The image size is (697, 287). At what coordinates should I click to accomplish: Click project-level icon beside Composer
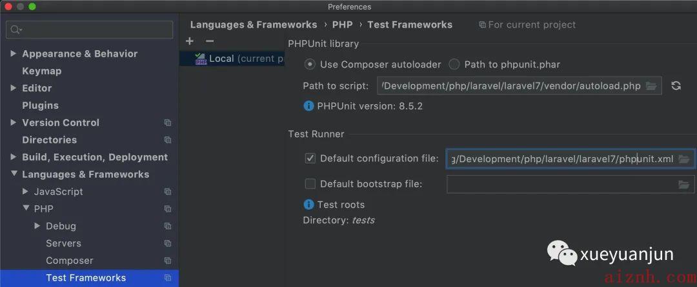pos(168,261)
